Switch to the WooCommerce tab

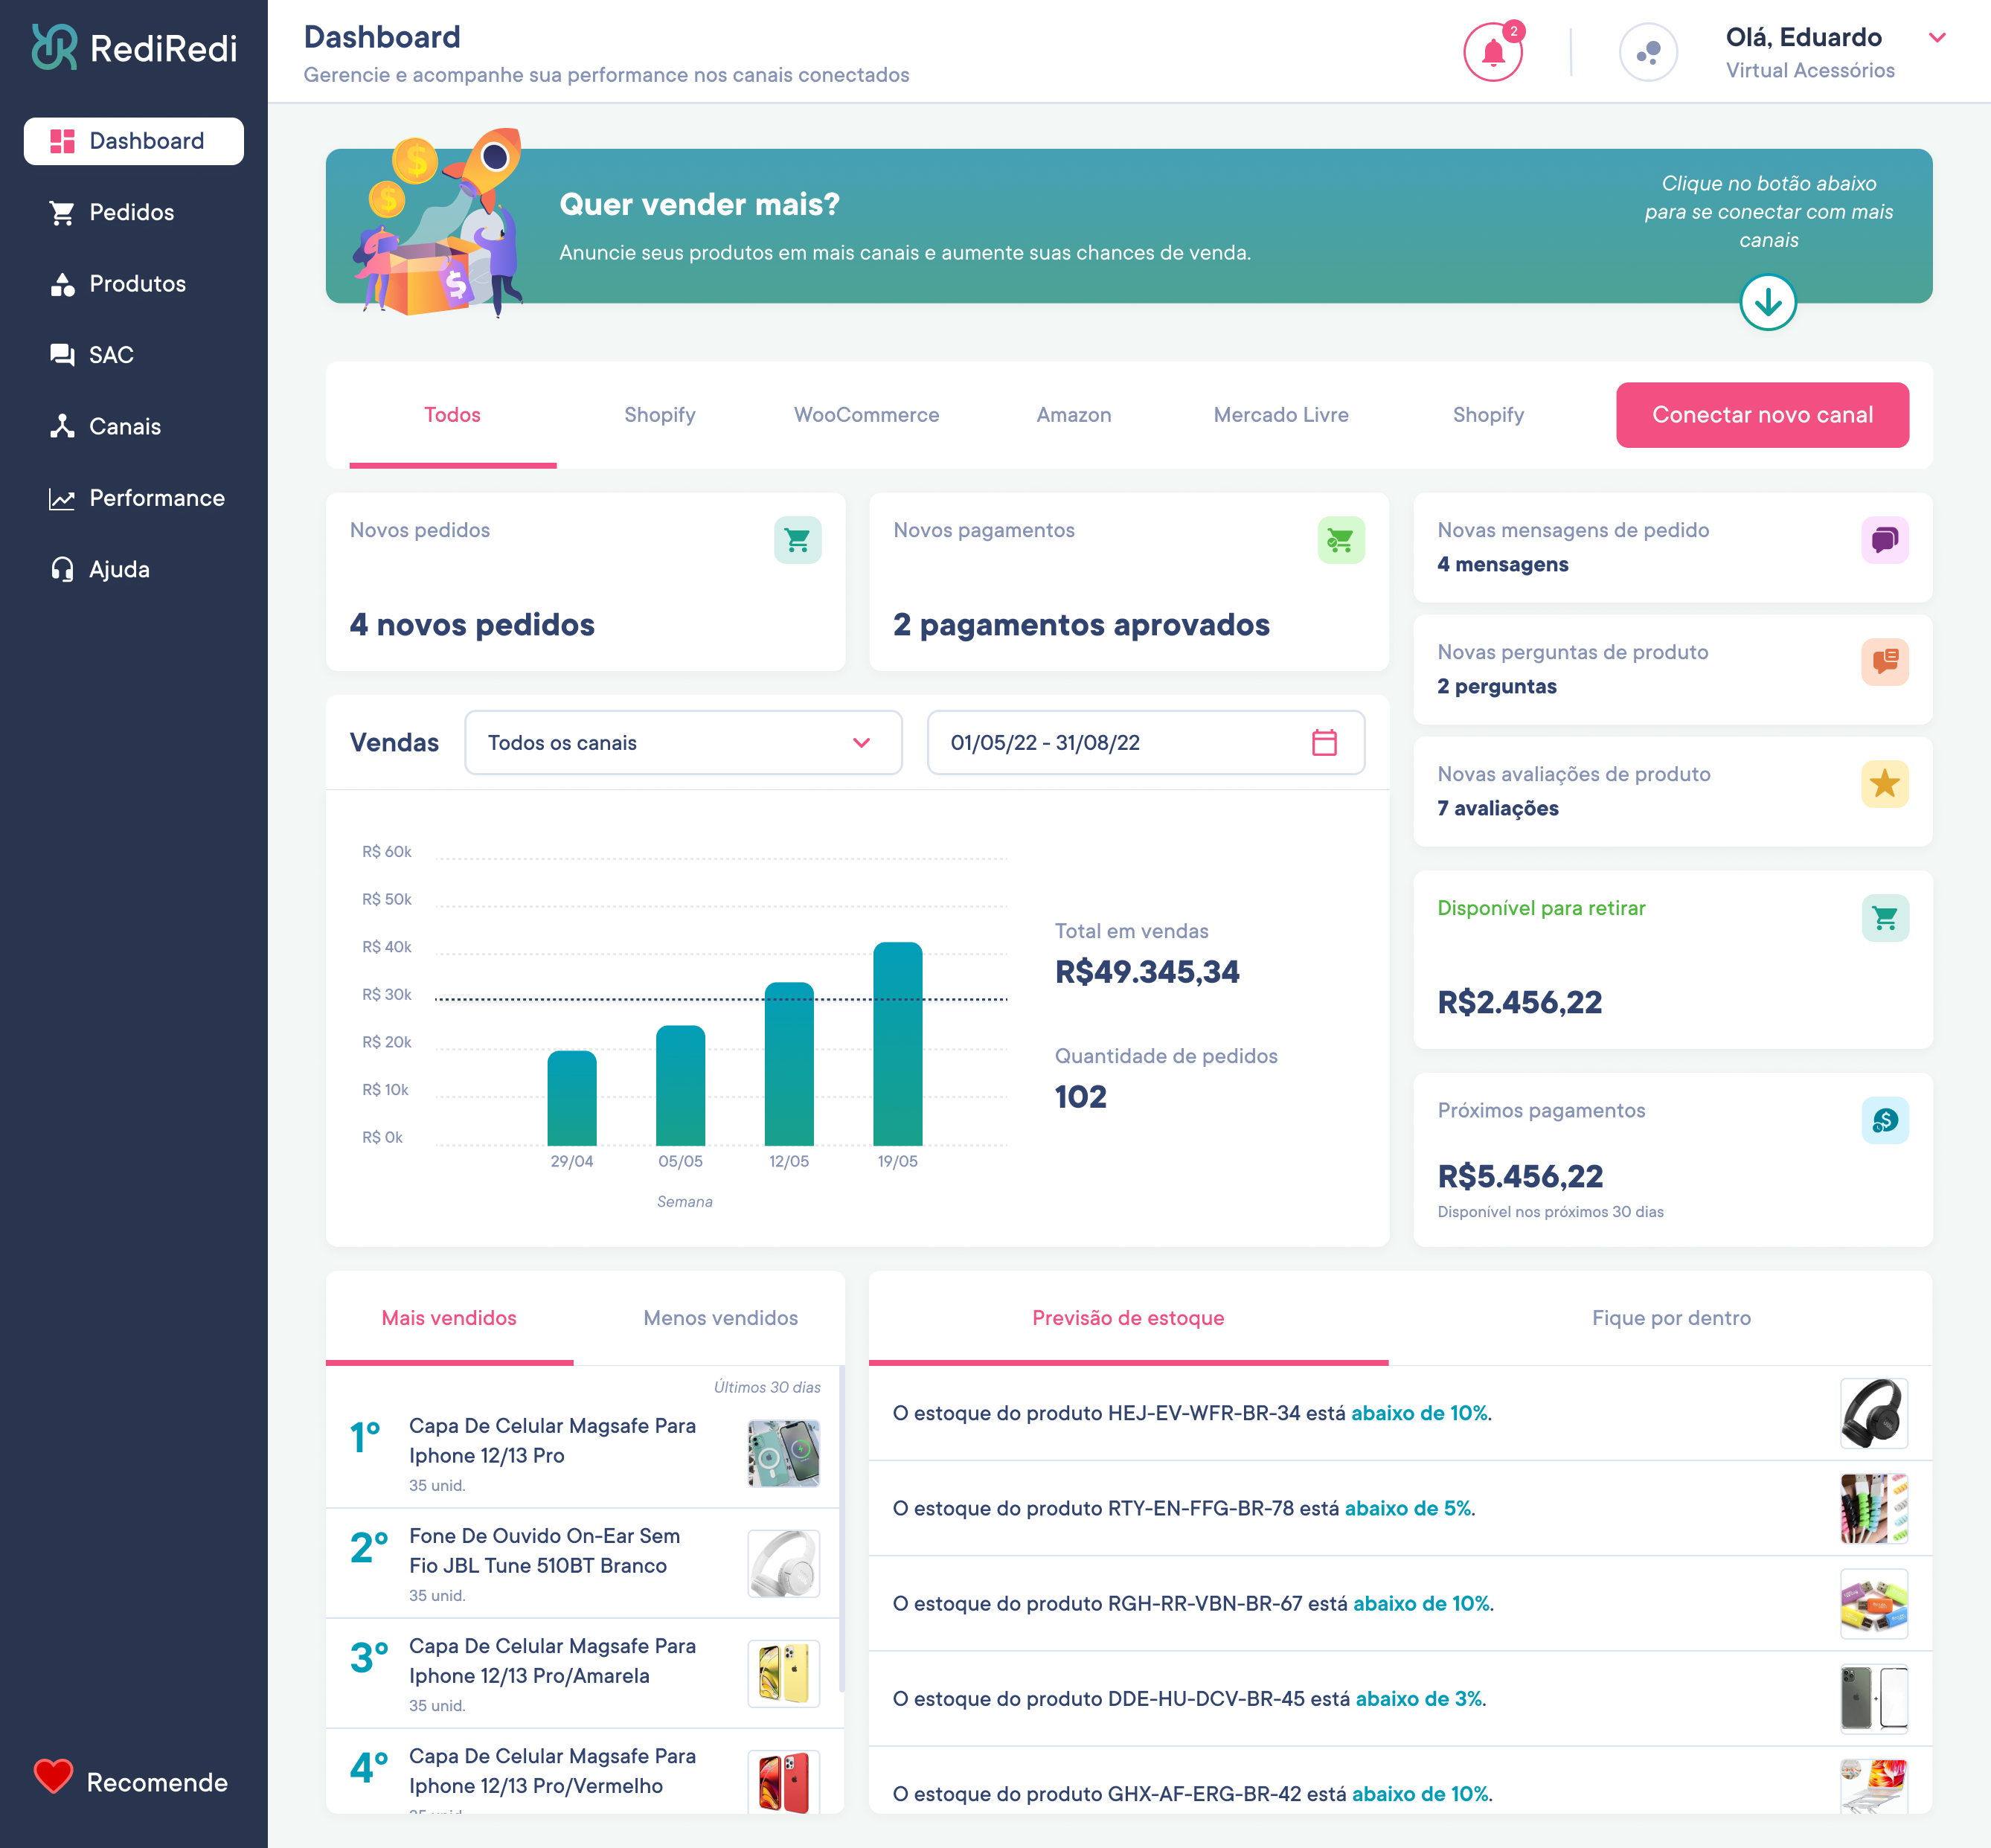865,415
